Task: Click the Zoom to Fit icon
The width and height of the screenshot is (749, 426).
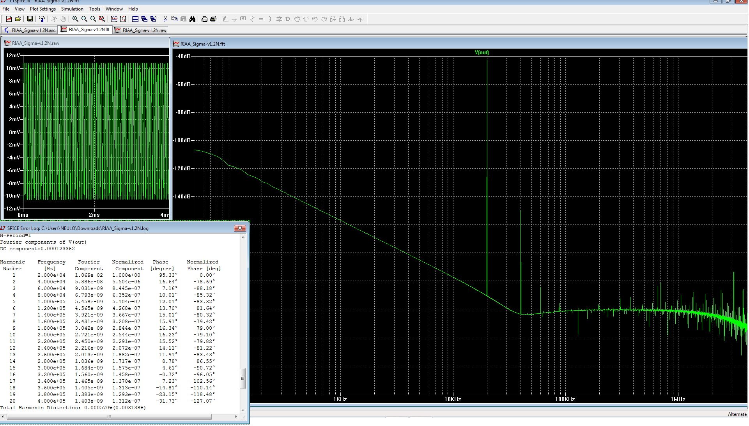Action: (x=102, y=19)
